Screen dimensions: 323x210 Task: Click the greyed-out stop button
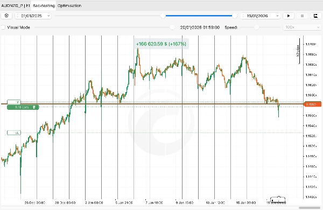click(302, 16)
